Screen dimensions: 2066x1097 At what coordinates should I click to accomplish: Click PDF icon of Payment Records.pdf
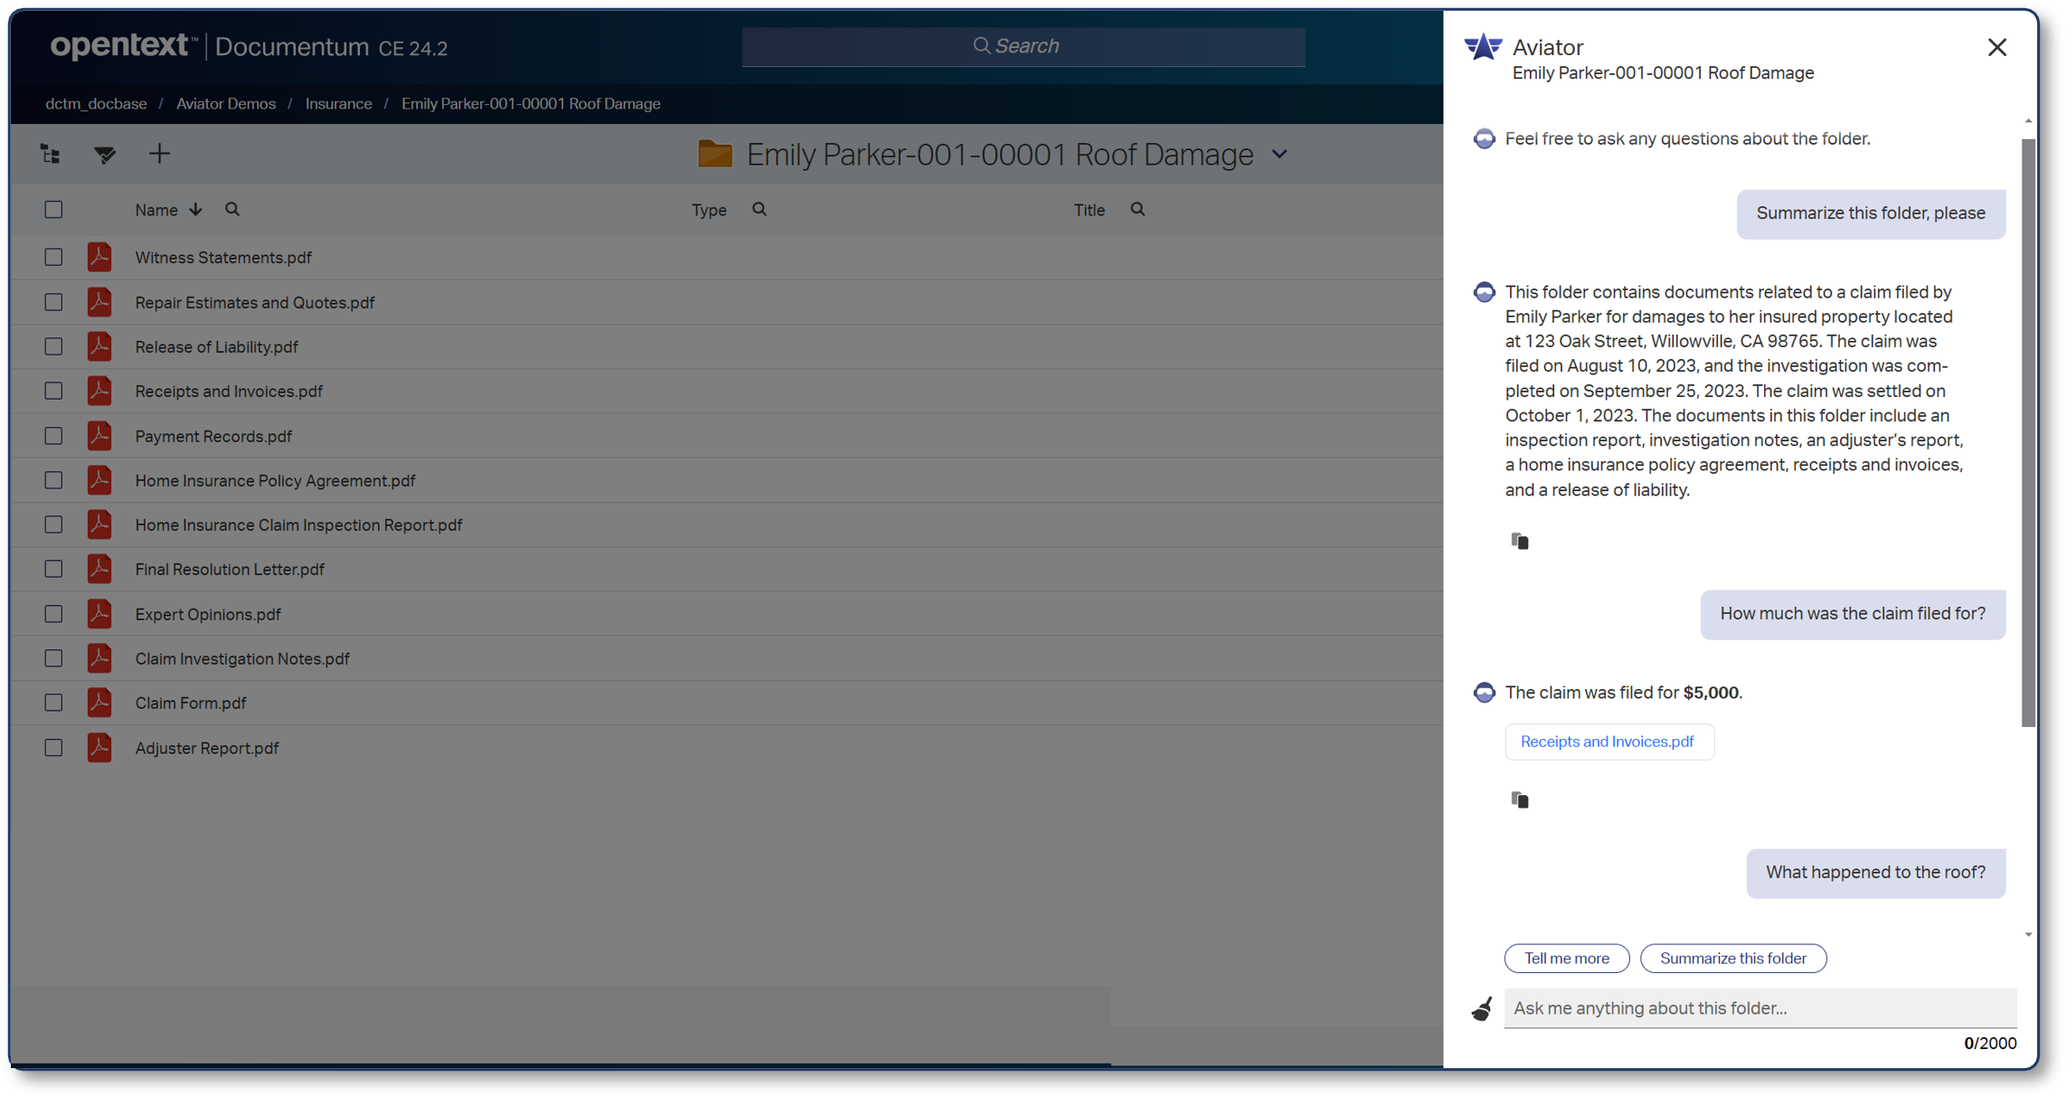99,436
